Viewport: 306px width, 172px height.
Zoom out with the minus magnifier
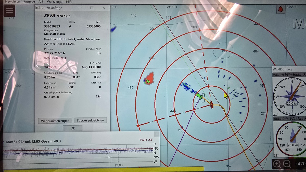point(287,164)
